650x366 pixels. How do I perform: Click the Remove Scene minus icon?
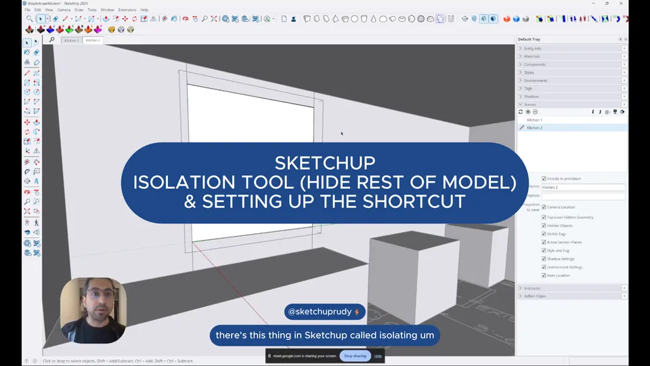coord(535,112)
